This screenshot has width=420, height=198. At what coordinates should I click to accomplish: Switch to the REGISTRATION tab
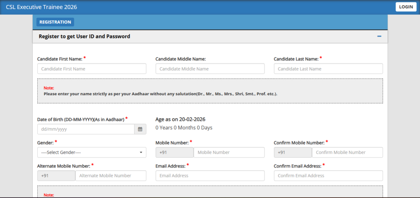click(55, 22)
